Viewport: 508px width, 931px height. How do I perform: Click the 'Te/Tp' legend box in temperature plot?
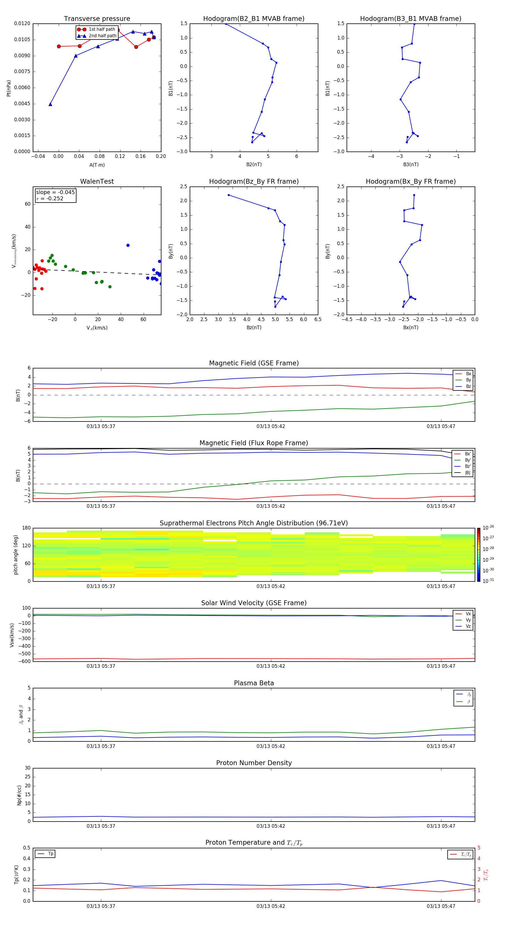460,854
